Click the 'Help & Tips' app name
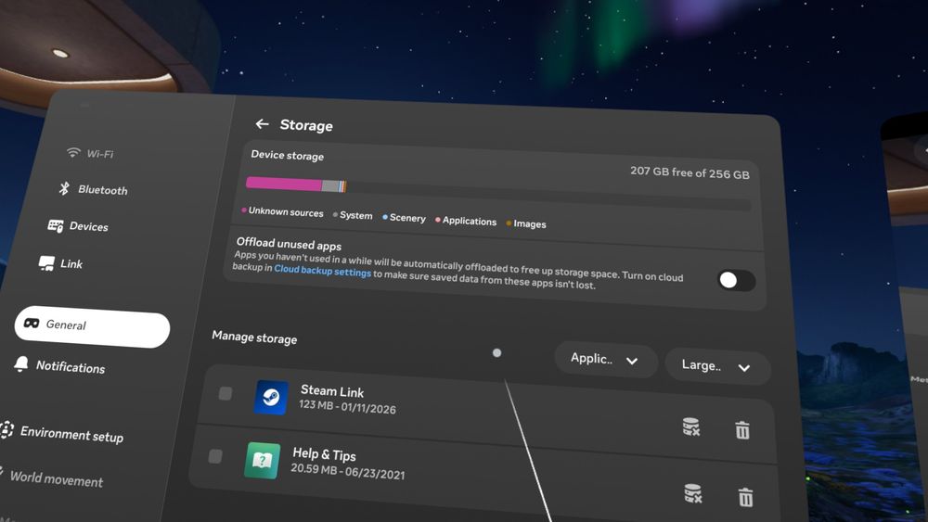This screenshot has width=928, height=522. coord(324,454)
